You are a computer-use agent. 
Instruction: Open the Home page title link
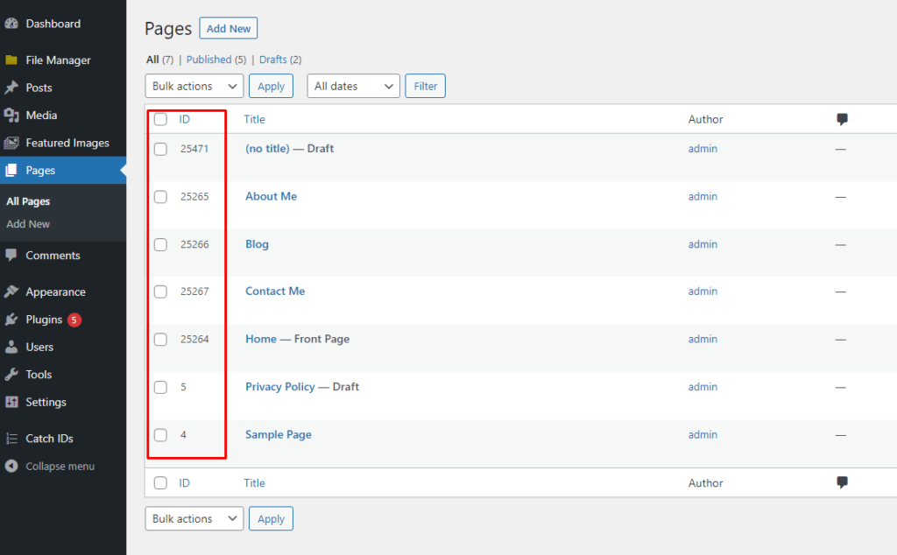[261, 339]
